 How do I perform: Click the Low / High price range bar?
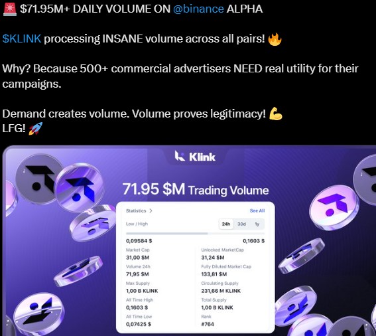(x=195, y=234)
